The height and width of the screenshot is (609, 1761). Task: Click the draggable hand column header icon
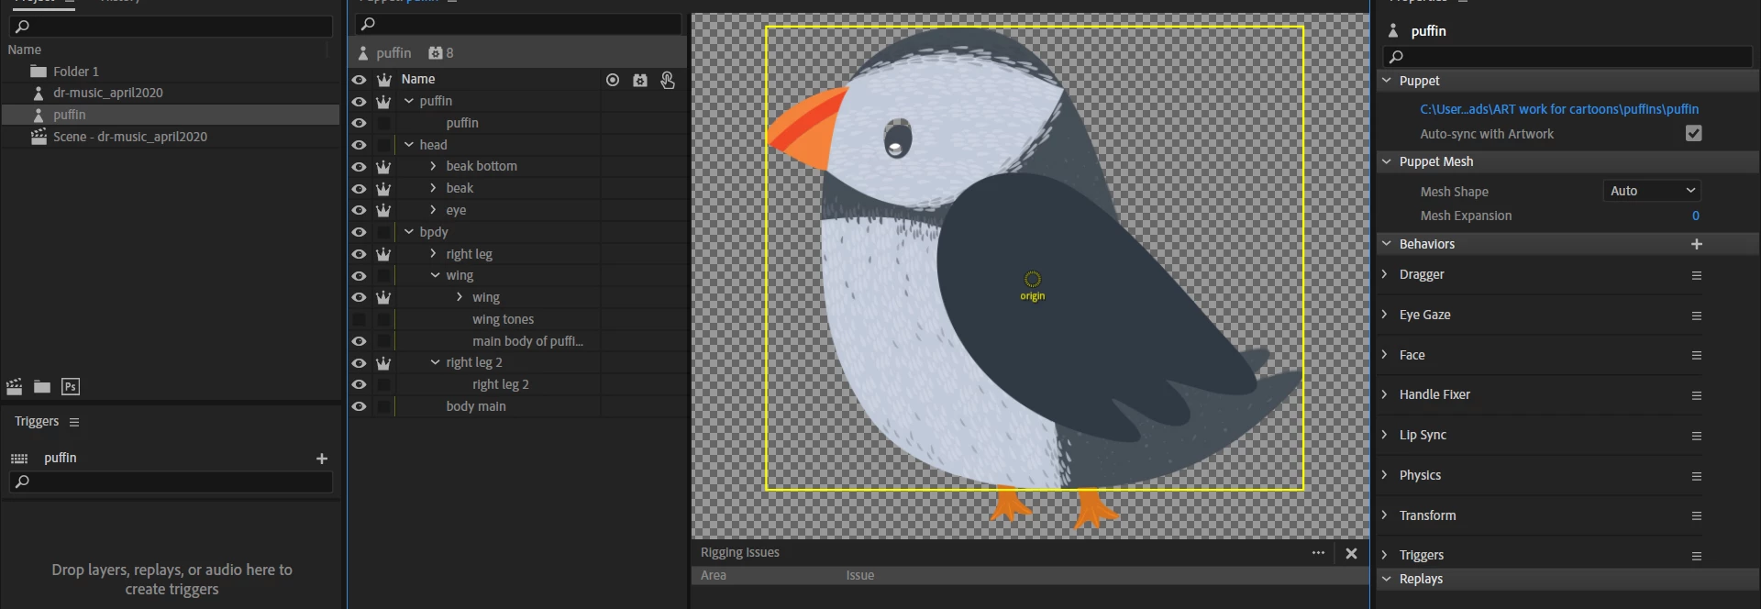[668, 80]
